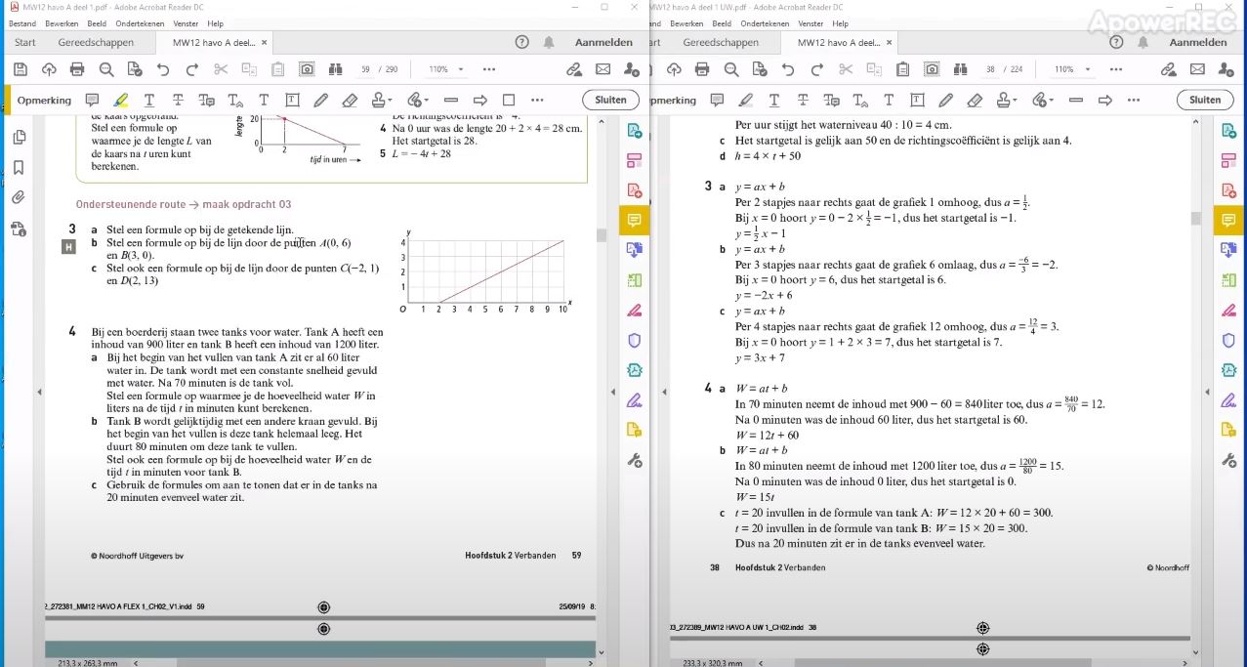
Task: Click Aanmelden in the left window
Action: pos(603,42)
